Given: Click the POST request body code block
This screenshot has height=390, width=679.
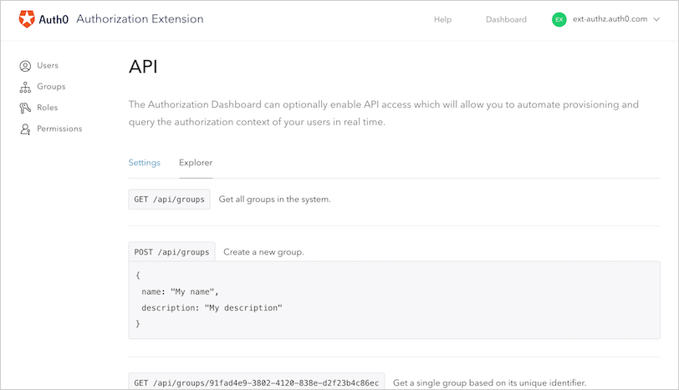Looking at the screenshot, I should coord(394,300).
